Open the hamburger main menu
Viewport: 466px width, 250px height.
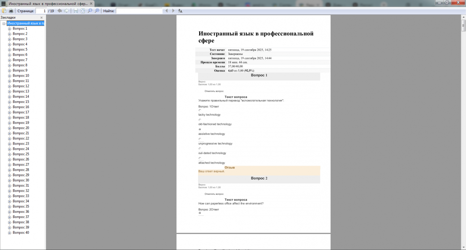pyautogui.click(x=3, y=3)
